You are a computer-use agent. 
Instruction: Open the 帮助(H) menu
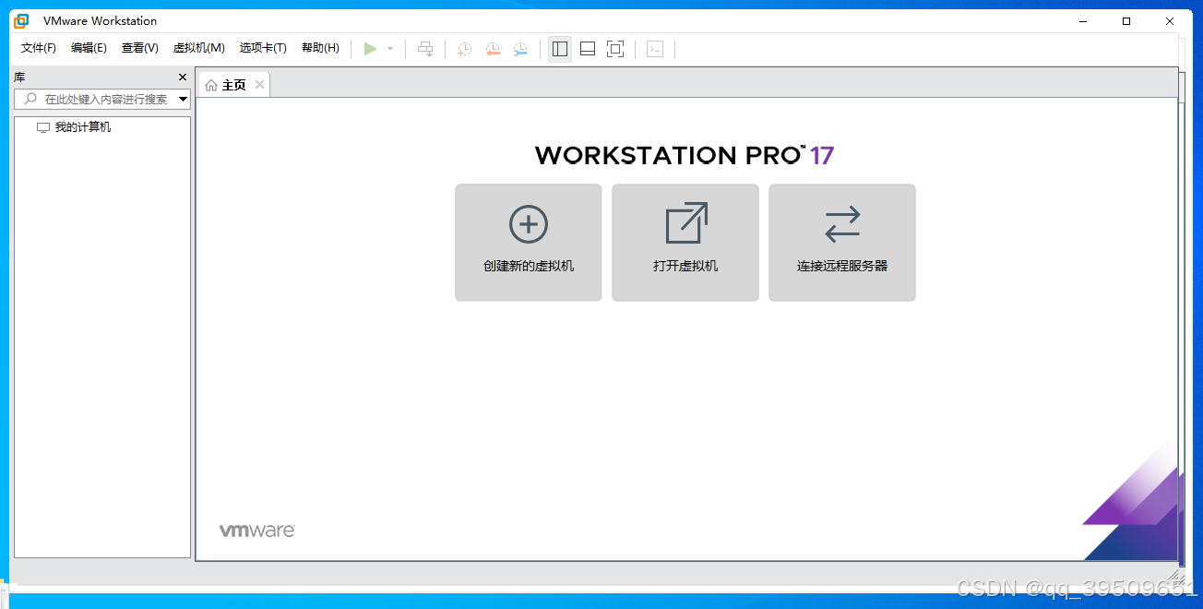click(320, 47)
